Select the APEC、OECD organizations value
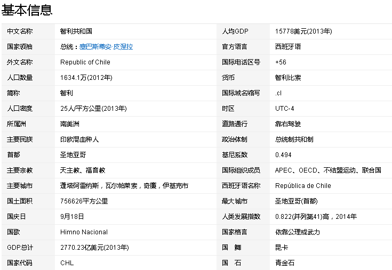The image size is (392, 270). [x=328, y=170]
